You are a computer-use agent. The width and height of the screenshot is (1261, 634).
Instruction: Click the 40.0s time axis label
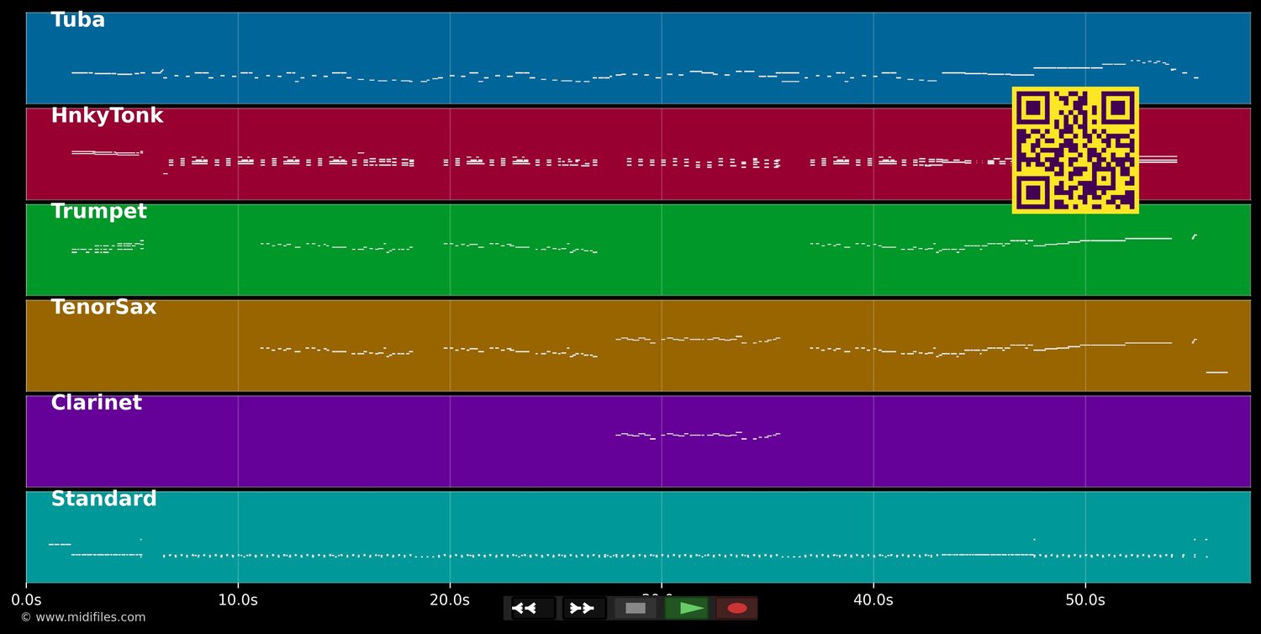pos(873,600)
